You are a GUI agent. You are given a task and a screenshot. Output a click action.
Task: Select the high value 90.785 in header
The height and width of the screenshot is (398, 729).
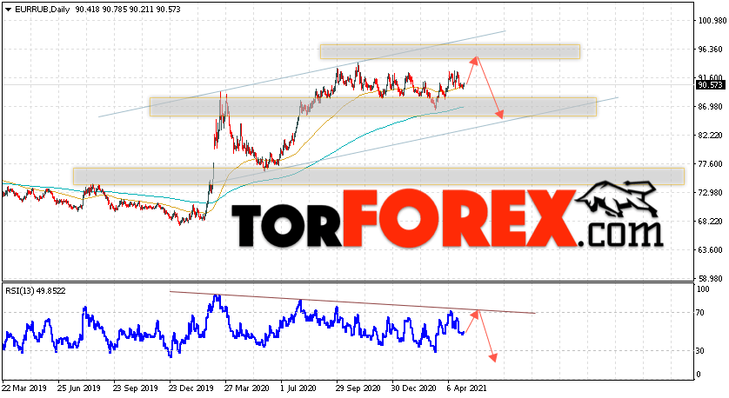tap(114, 10)
